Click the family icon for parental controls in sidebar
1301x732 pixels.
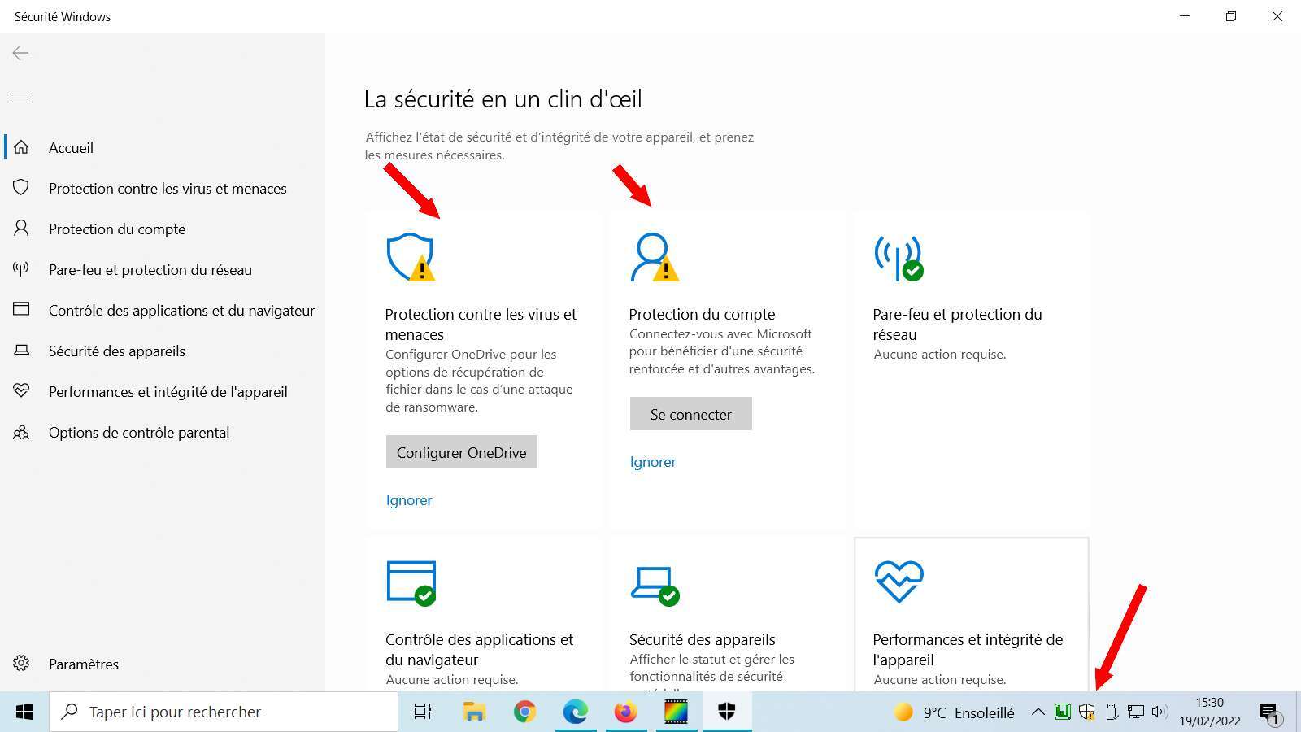pos(21,432)
